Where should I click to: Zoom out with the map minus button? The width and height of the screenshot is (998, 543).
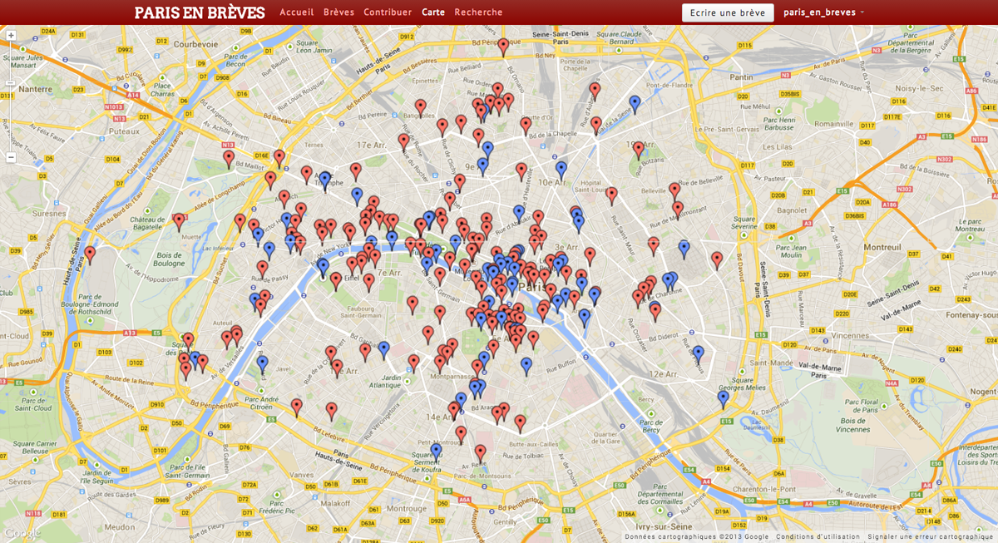pyautogui.click(x=11, y=157)
